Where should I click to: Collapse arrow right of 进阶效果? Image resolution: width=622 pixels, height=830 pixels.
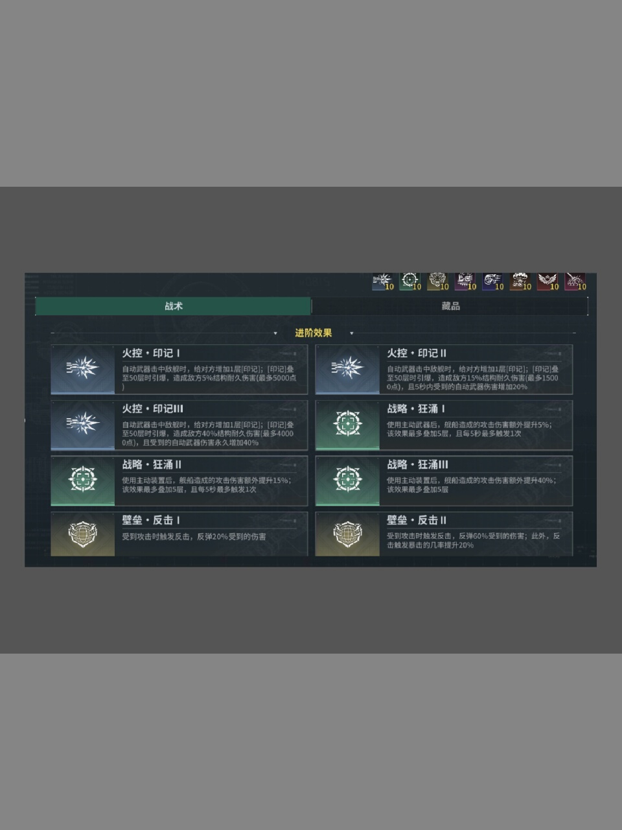tap(352, 333)
